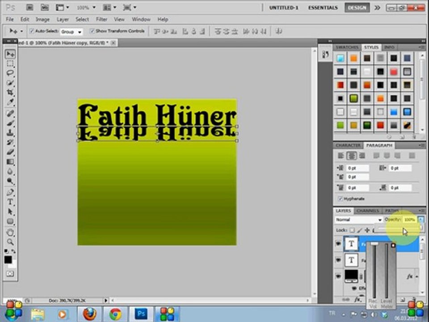Screen dimensions: 429x322
Task: Collapse effects list on the fx layer
Action: click(x=417, y=277)
